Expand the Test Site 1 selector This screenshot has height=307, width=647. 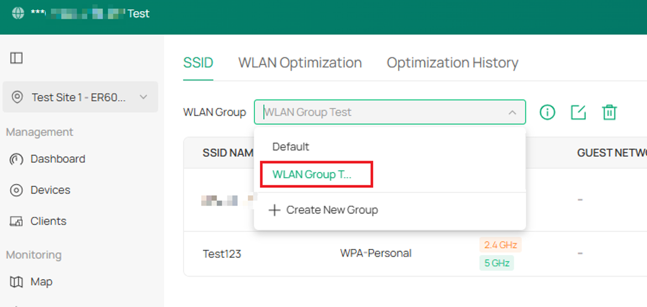(x=80, y=97)
